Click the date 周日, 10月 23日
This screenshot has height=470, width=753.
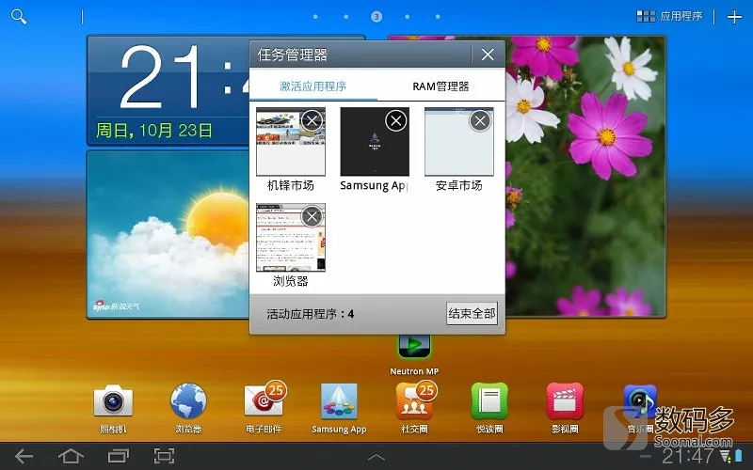coord(154,130)
